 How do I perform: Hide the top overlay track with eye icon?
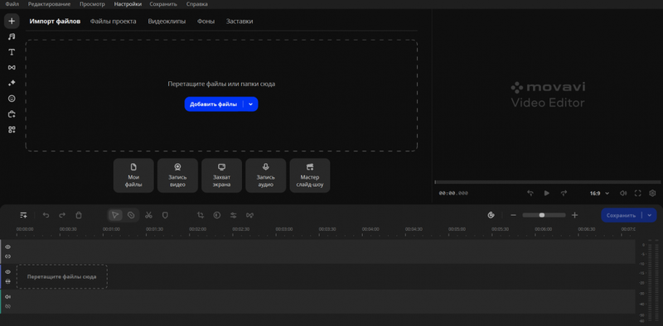click(7, 247)
